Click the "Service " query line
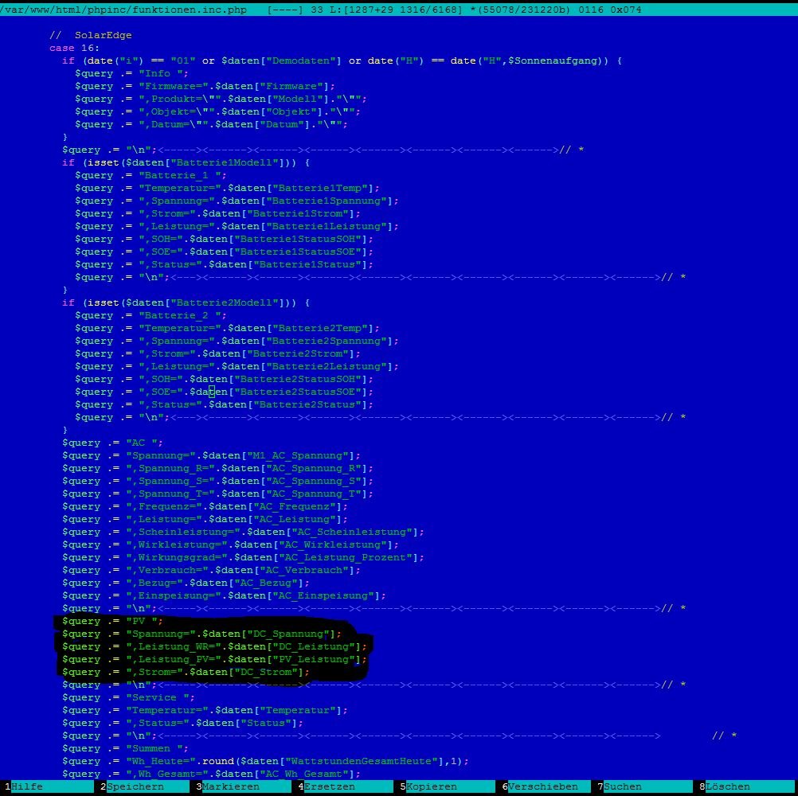This screenshot has width=798, height=796. pos(127,697)
